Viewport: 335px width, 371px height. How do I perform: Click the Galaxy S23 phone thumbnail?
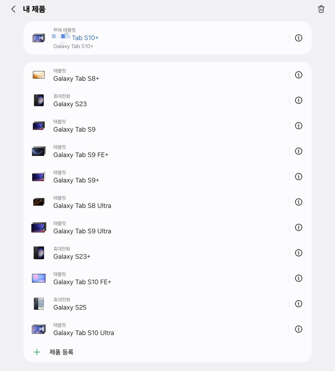[39, 100]
